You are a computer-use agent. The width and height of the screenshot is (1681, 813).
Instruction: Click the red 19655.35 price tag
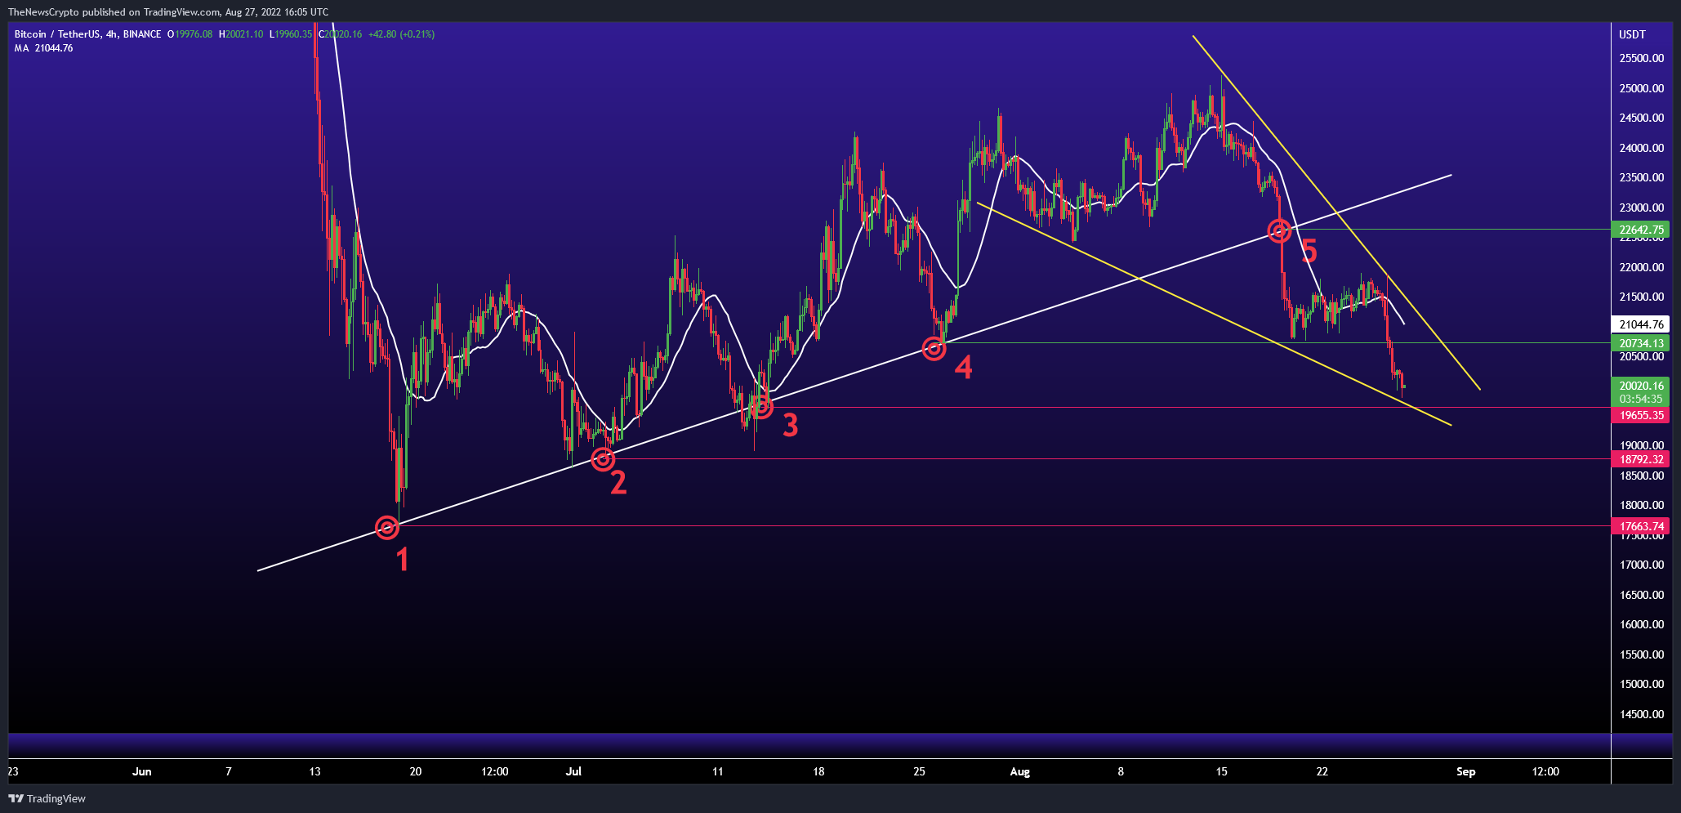(1640, 415)
